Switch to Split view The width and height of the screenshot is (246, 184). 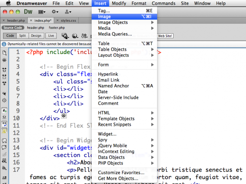22,36
